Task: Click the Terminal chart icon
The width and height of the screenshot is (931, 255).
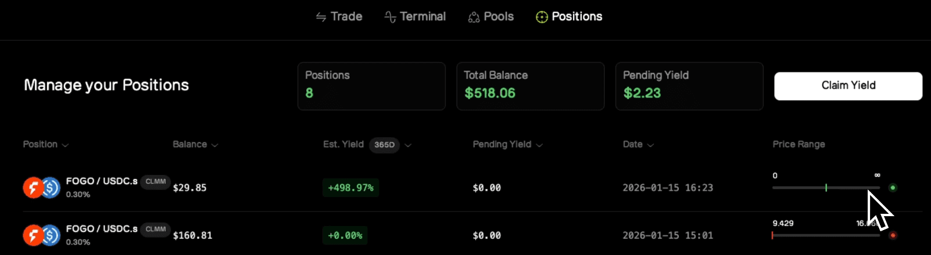Action: (x=391, y=17)
